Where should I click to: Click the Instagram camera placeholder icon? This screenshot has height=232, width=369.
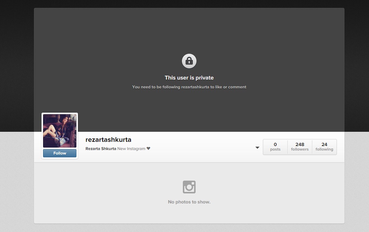(x=189, y=187)
